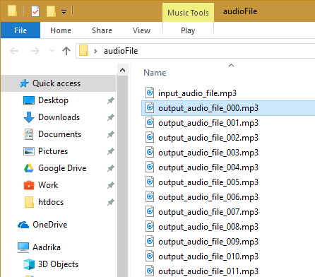Click the mp3 icon of output_audio_file_009.mp3
315x277 pixels.
[150, 241]
